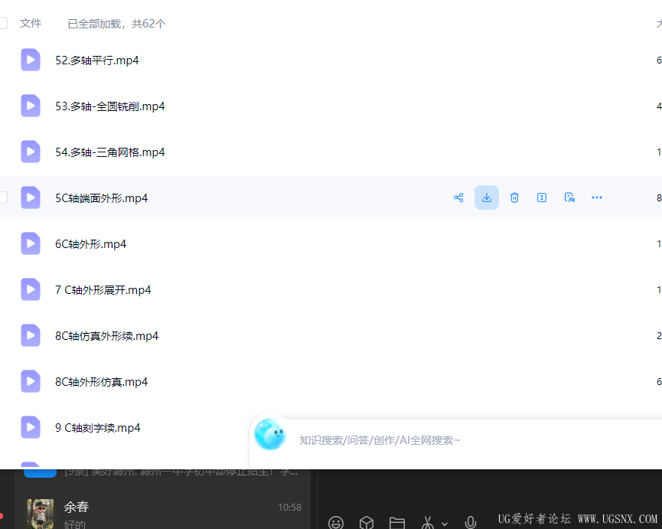The height and width of the screenshot is (529, 662).
Task: Open file 9 C轴刻字续.mp4
Action: pos(97,428)
